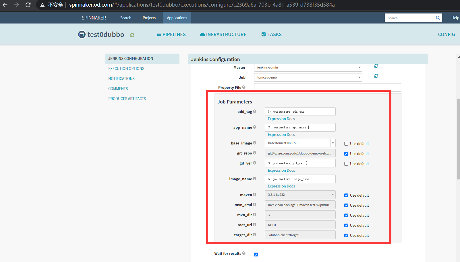Click the help icon beside Wait for results
The height and width of the screenshot is (262, 460).
[244, 253]
